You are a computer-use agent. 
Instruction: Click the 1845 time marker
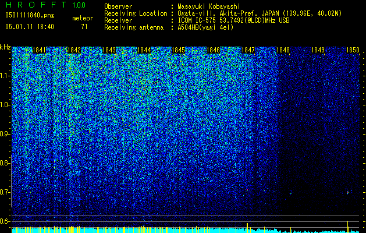[178, 50]
